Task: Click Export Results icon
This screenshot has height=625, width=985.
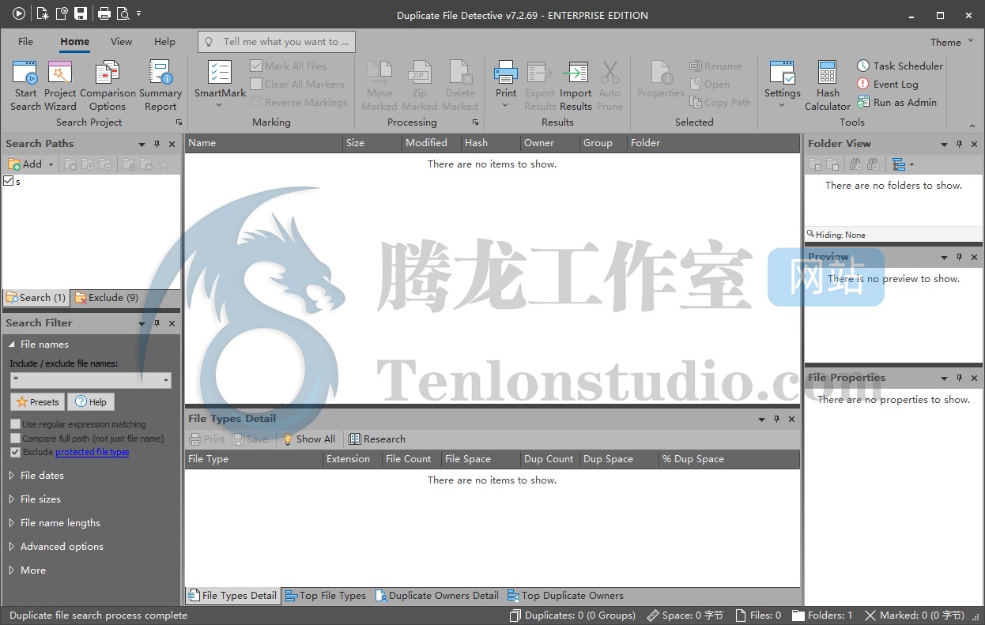Action: [540, 73]
